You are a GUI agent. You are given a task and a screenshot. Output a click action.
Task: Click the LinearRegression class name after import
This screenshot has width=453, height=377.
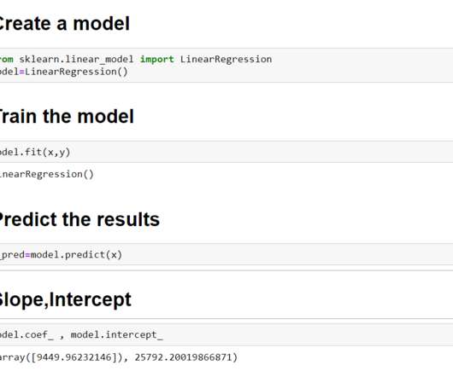point(226,60)
